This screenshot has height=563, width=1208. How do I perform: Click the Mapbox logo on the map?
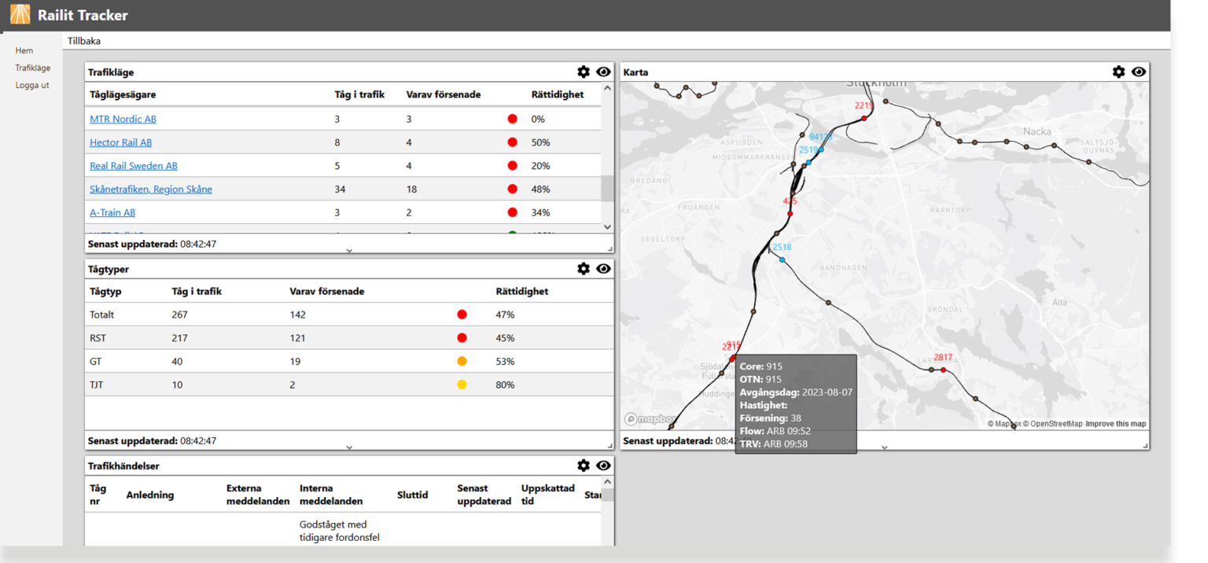645,418
